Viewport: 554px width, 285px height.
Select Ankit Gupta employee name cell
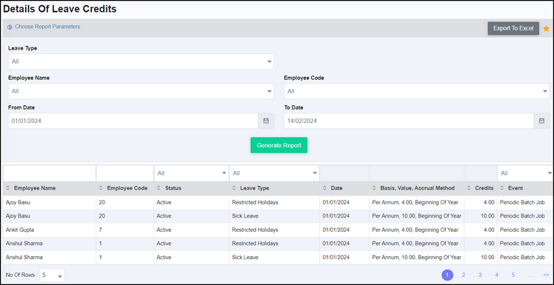(20, 230)
